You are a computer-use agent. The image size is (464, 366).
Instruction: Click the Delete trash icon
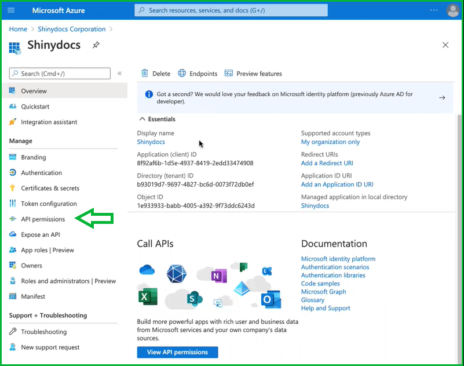[145, 74]
